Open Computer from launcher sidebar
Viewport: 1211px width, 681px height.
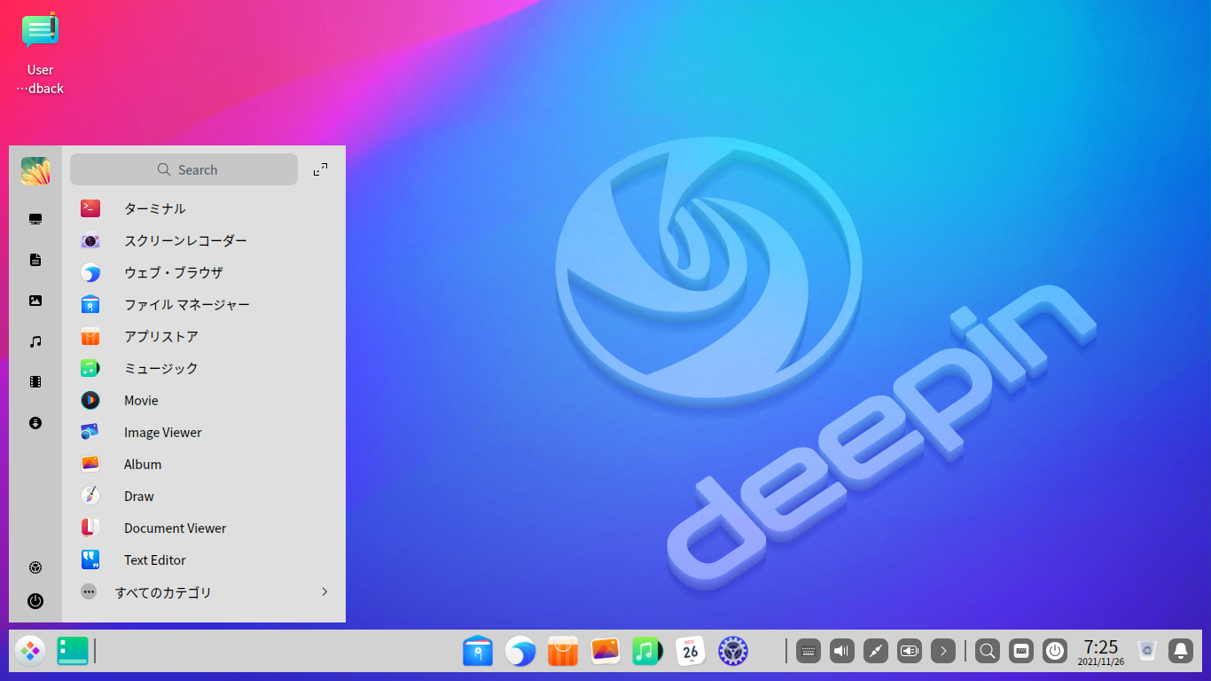(x=35, y=219)
